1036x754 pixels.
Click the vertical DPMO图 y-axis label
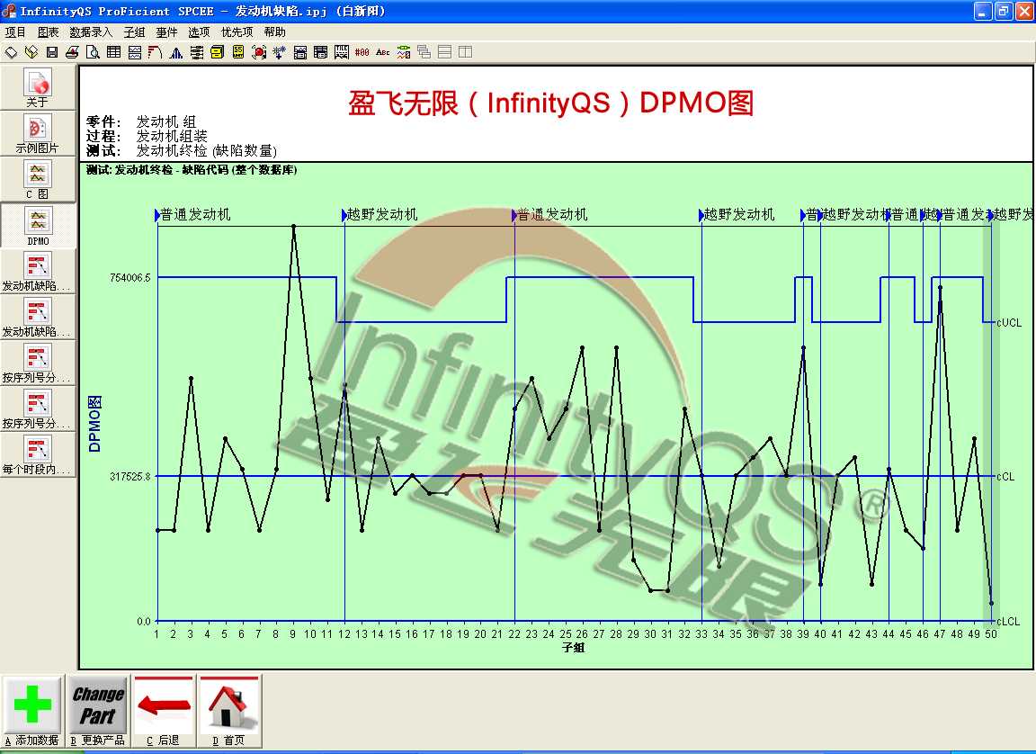coord(95,425)
